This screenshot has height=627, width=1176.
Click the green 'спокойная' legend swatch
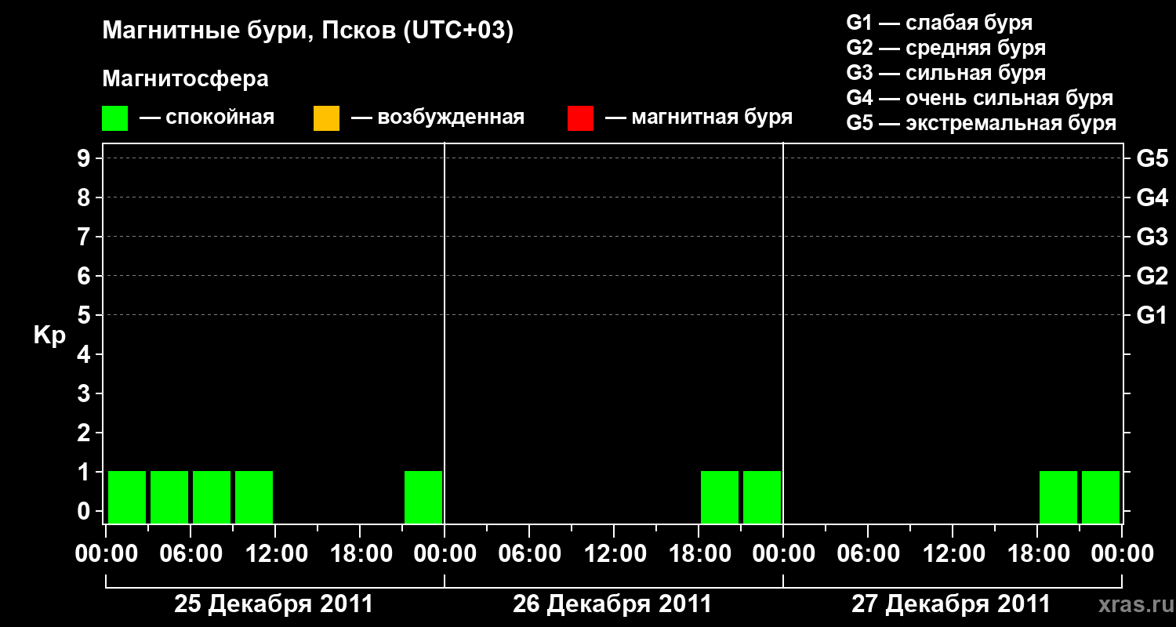point(114,118)
